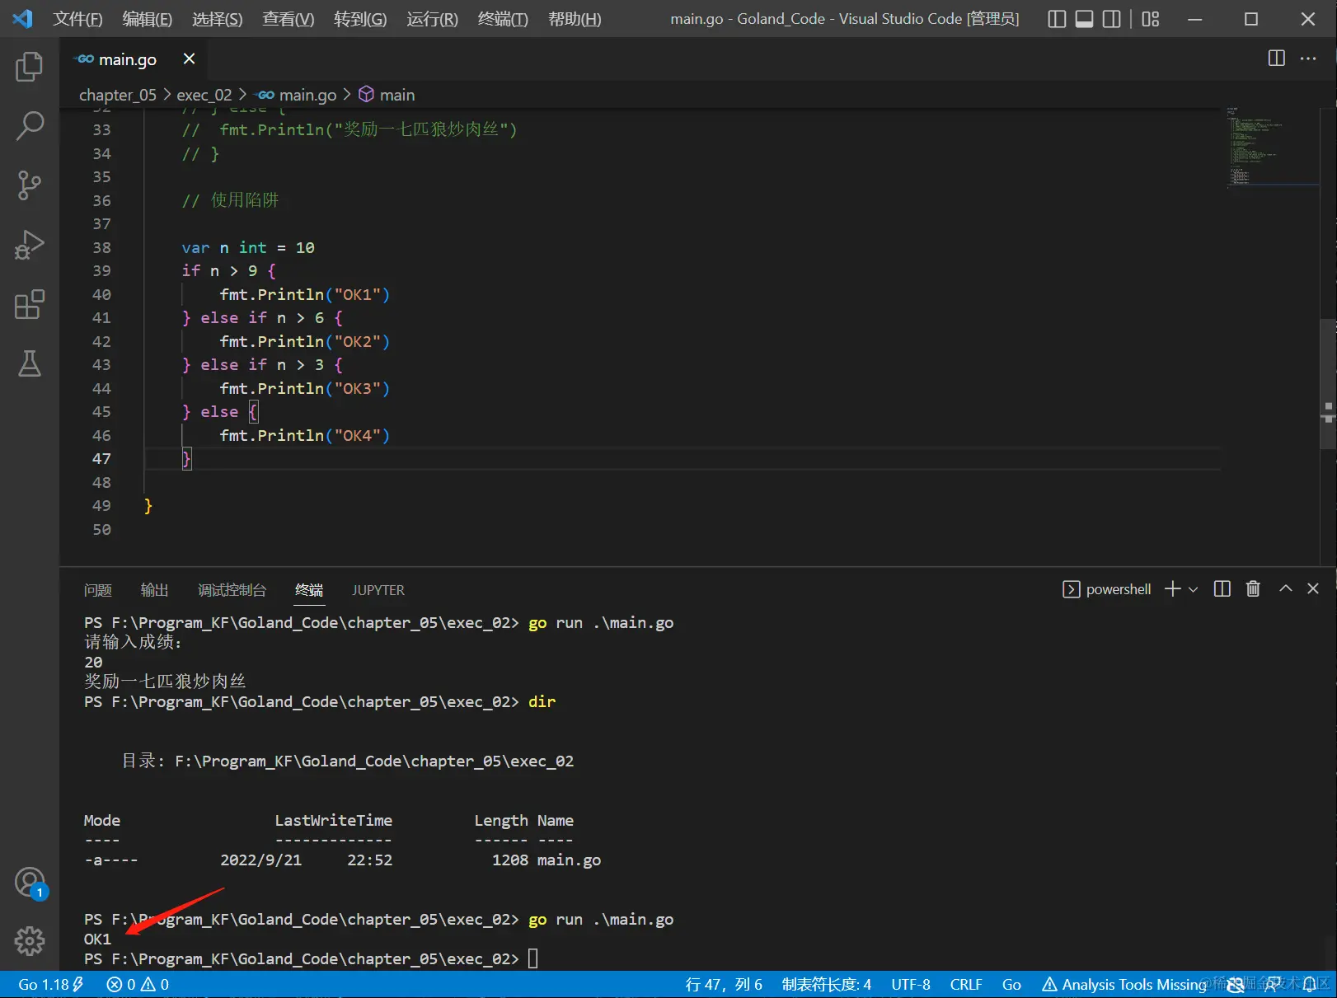This screenshot has height=998, width=1337.
Task: Open the 终端(T) menu
Action: tap(503, 19)
